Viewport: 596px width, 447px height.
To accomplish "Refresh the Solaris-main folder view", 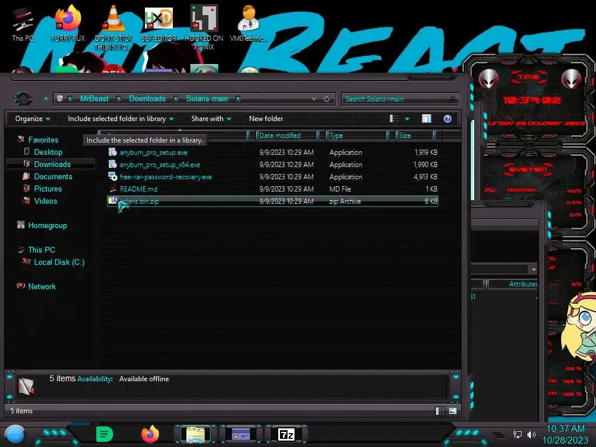I will coord(327,99).
